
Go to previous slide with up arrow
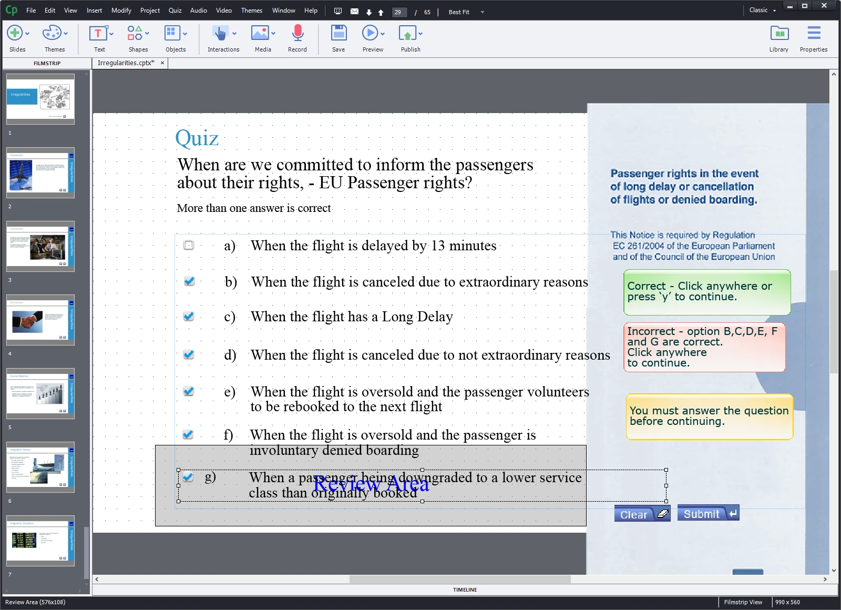point(381,12)
